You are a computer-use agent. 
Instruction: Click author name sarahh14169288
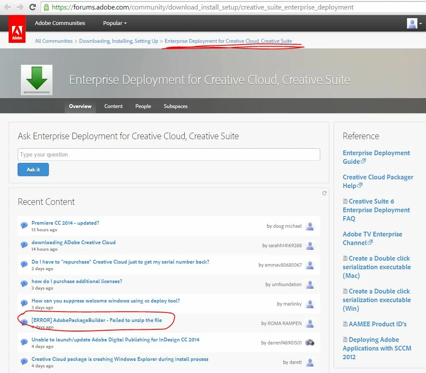285,245
